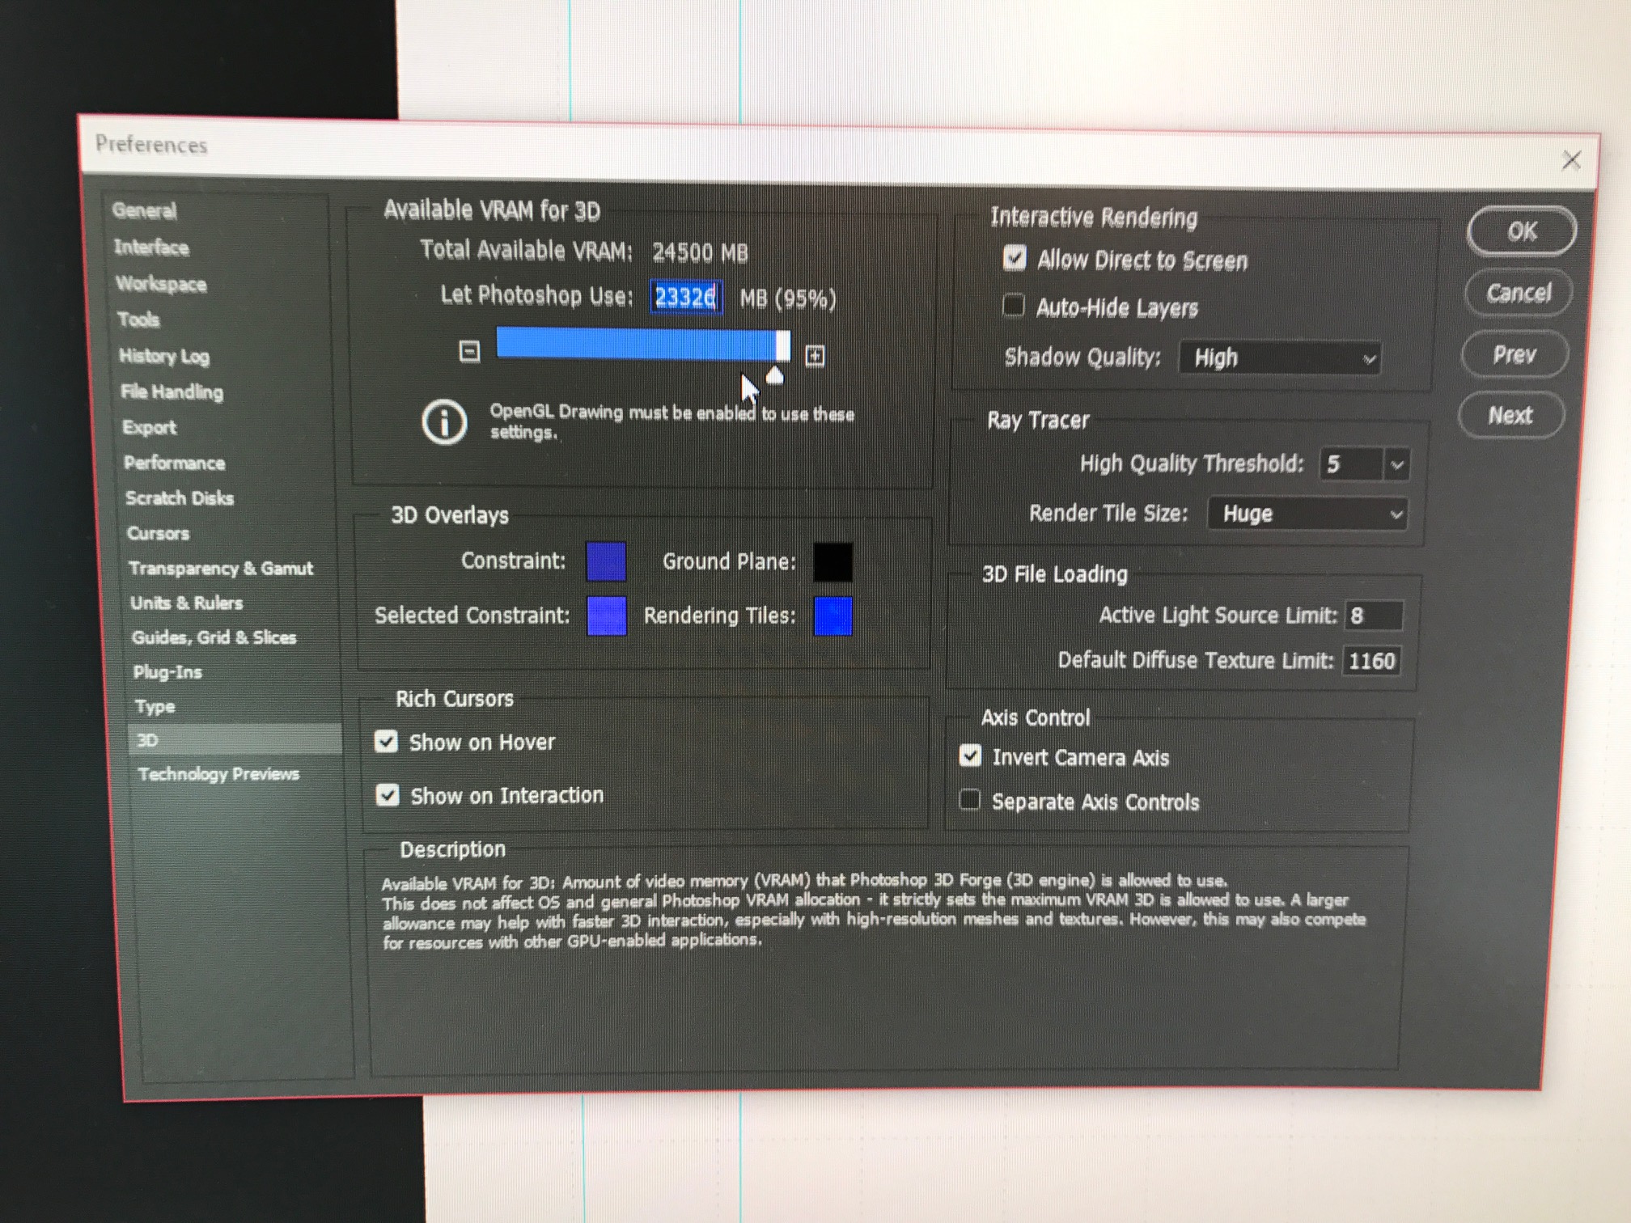This screenshot has height=1223, width=1631.
Task: Click the Active Light Source Limit field
Action: click(x=1373, y=616)
